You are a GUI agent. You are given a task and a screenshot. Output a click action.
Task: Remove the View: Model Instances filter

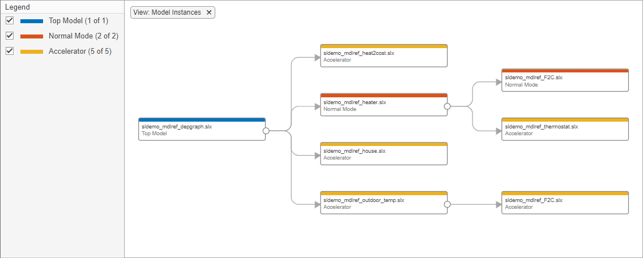pos(209,12)
